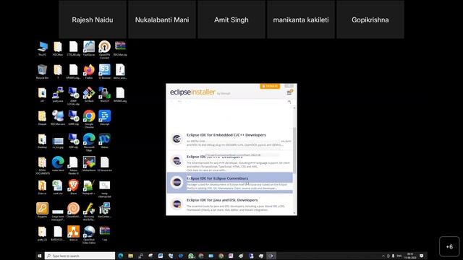Screen dimensions: 463x260
Task: Launch WinSCP from the desktop
Action: (x=104, y=95)
